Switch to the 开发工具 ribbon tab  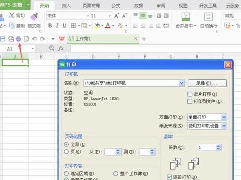point(208,6)
